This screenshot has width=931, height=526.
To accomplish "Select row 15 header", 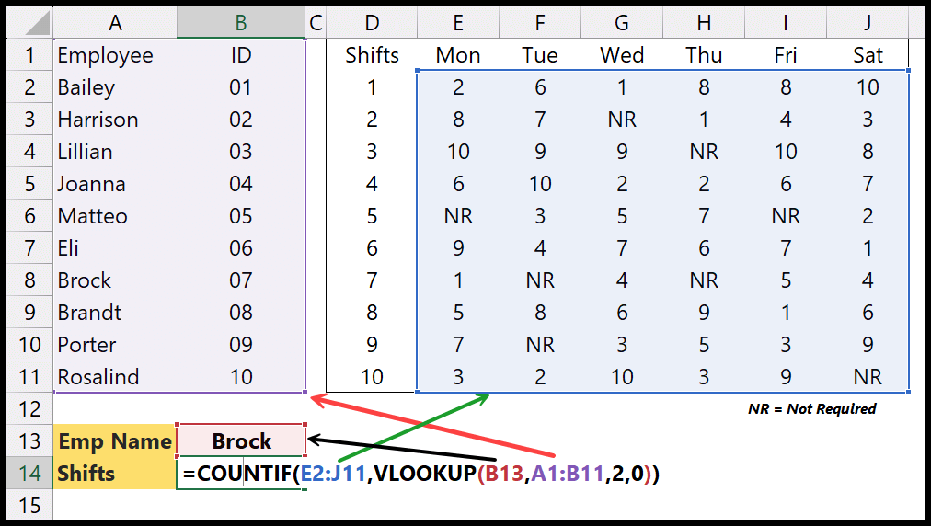I will [29, 505].
